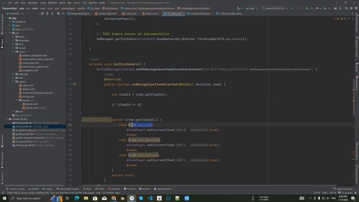Screen dimensions: 359x202
Task: Open bottom_navigation.xml in project tree
Action: 33,56
